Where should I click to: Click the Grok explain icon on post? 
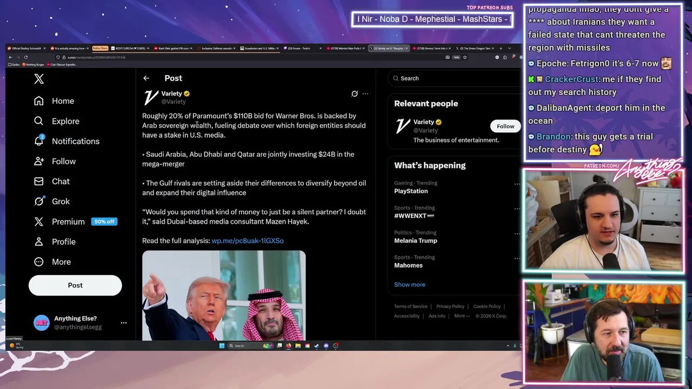355,93
